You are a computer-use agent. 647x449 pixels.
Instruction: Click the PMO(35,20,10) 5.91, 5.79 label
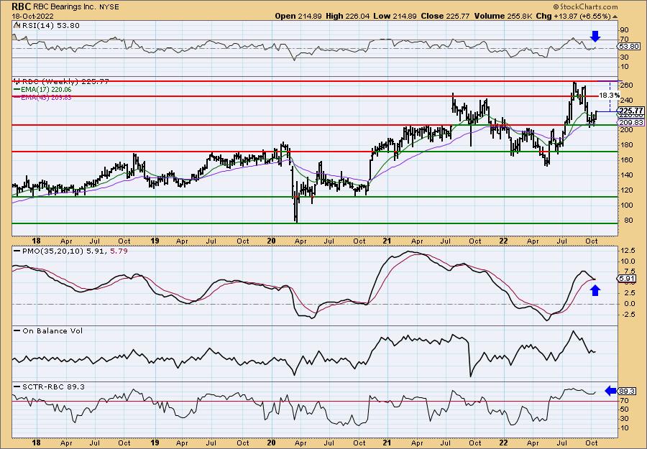tap(74, 251)
